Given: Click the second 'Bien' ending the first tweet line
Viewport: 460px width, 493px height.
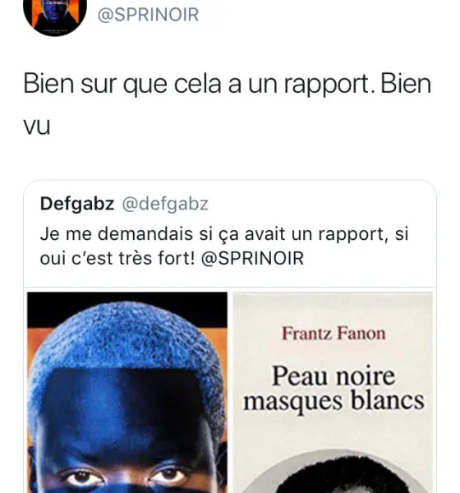Looking at the screenshot, I should tap(406, 85).
